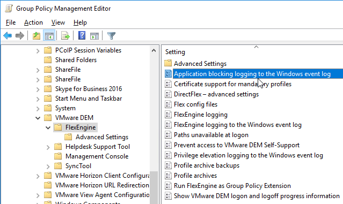The height and width of the screenshot is (204, 343).
Task: Click policy icon for Show VMware DEM logon progress
Action: (x=168, y=196)
